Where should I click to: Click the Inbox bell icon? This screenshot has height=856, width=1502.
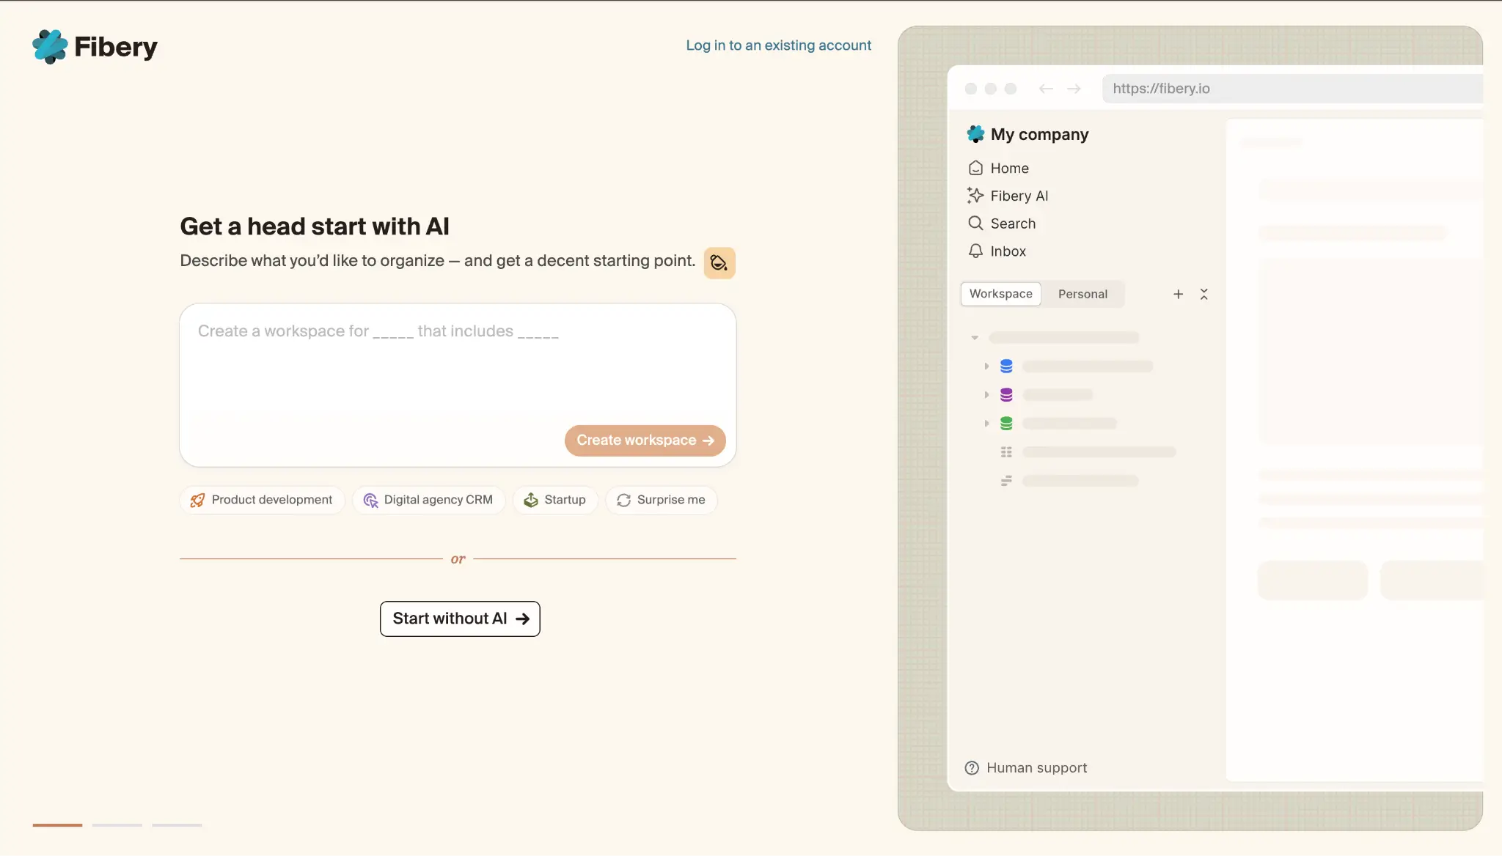point(975,251)
